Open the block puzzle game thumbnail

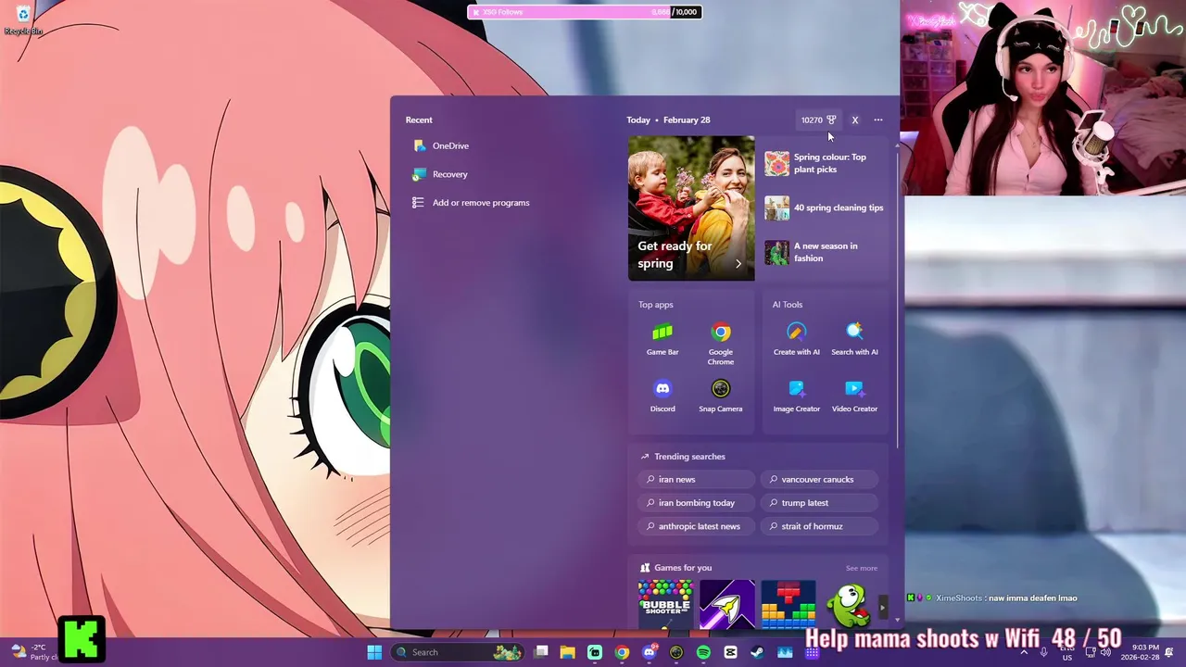tap(789, 604)
